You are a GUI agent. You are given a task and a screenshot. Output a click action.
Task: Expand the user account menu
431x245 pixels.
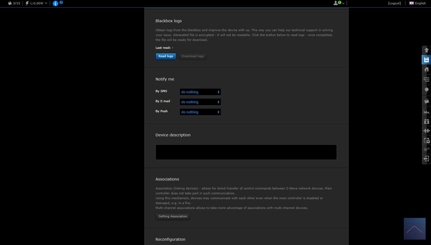tap(339, 3)
